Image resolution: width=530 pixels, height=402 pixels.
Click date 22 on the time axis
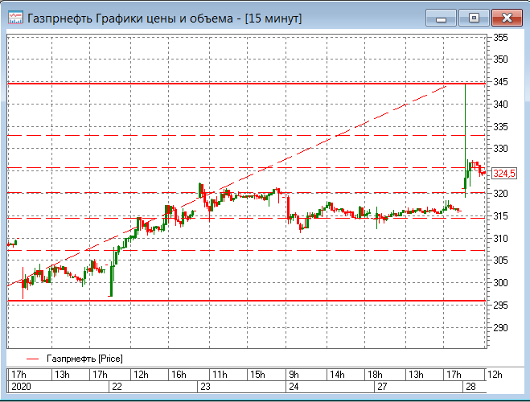(117, 388)
